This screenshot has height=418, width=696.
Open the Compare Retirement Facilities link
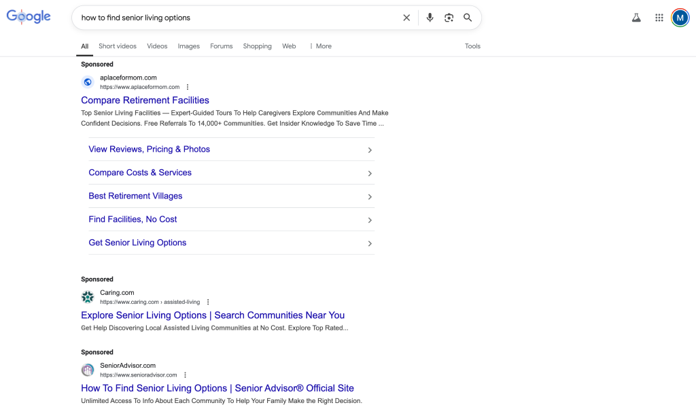[x=145, y=100]
